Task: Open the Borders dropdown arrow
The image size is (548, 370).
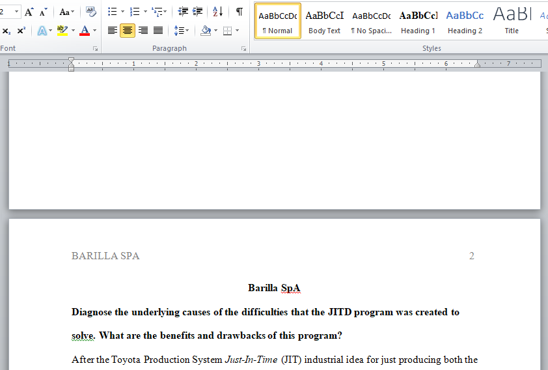Action: point(238,31)
